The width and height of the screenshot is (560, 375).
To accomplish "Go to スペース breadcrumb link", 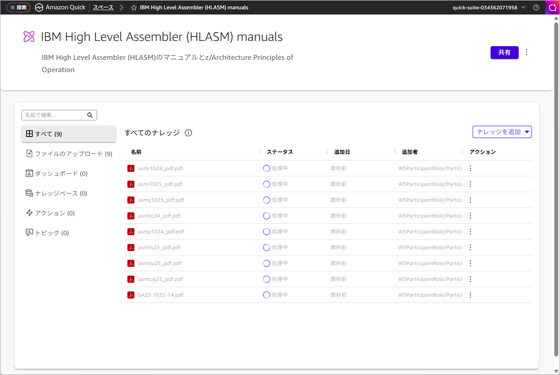I will click(103, 7).
